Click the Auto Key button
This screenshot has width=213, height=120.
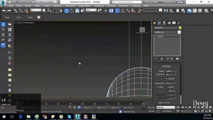[151, 107]
